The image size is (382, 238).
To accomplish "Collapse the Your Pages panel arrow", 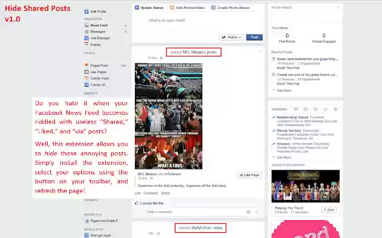I will coord(338,8).
